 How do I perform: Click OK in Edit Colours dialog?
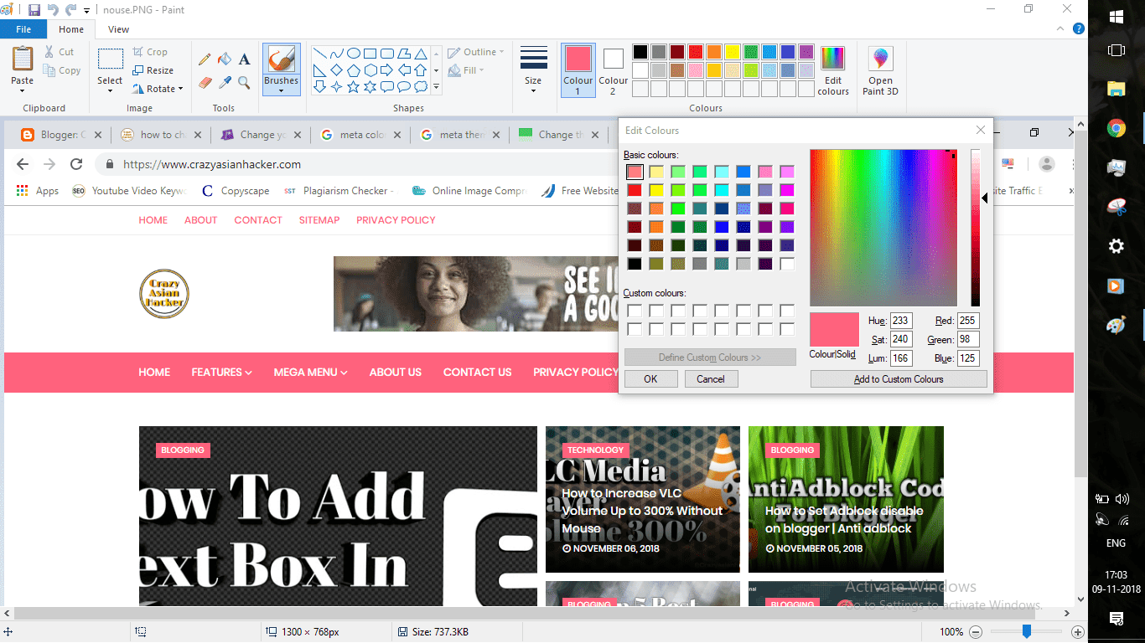pyautogui.click(x=650, y=379)
